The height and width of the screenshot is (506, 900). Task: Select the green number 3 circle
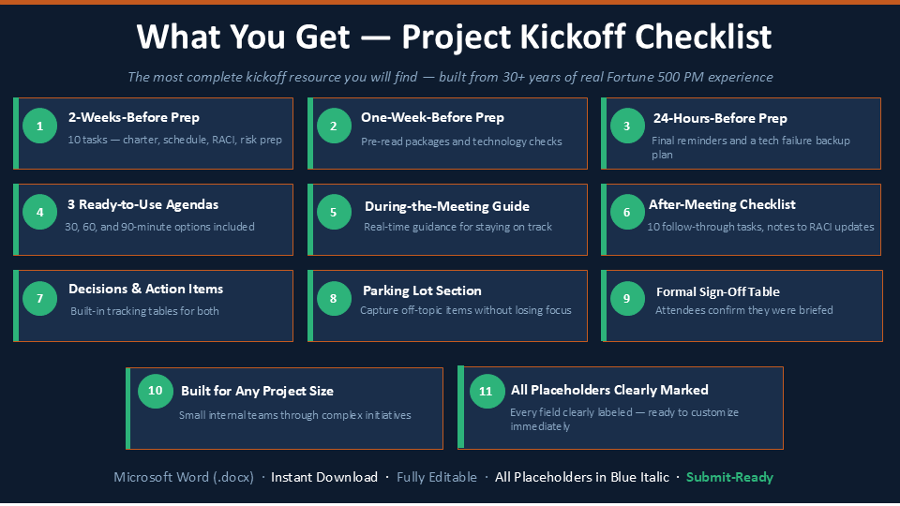(627, 126)
